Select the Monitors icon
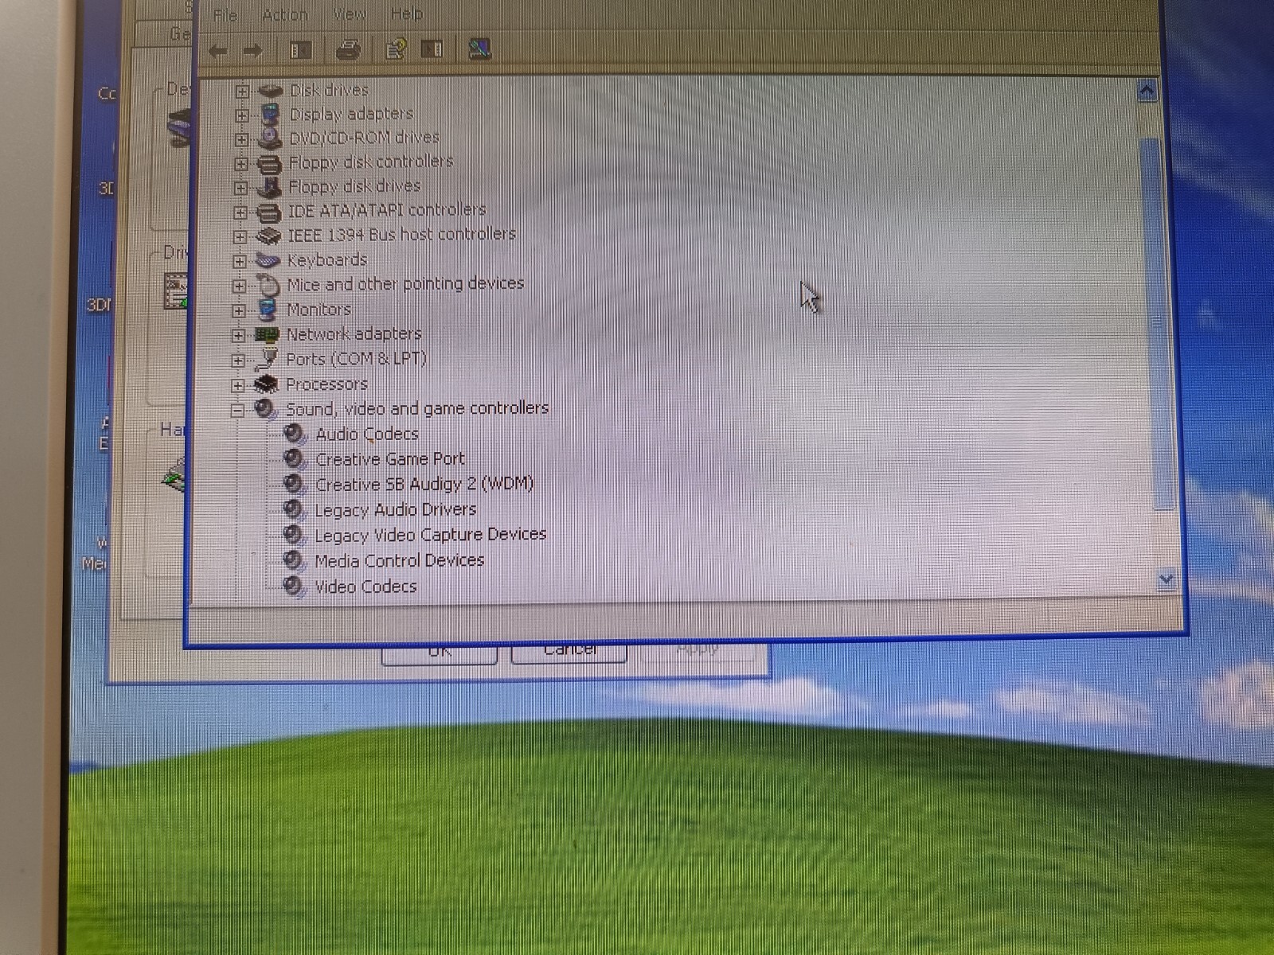 click(x=267, y=310)
